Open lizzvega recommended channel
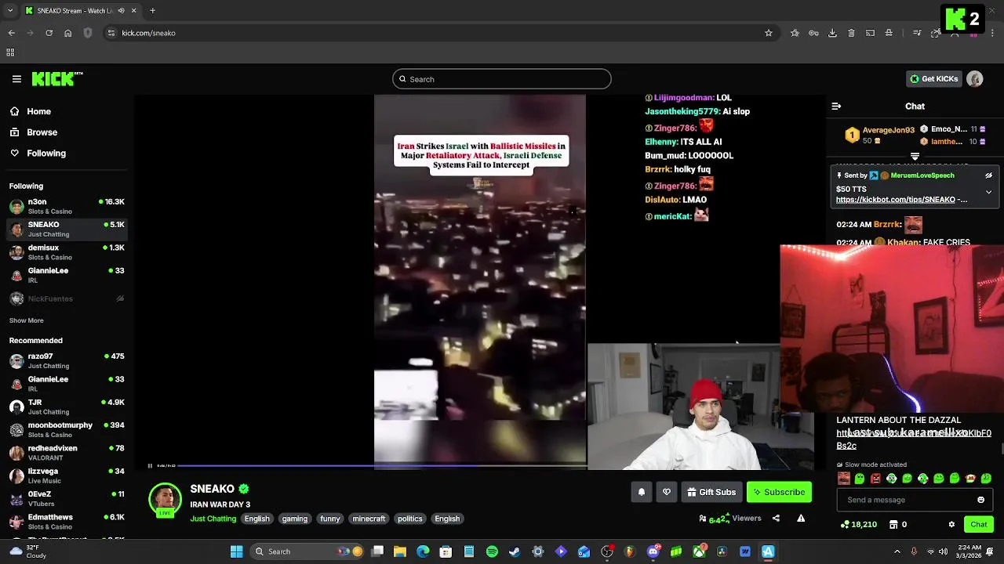The image size is (1004, 564). coord(67,475)
